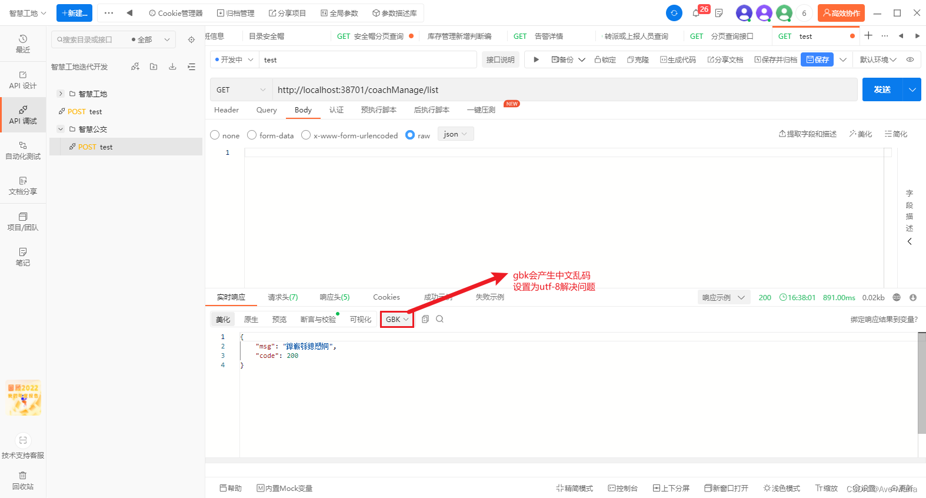Screen dimensions: 926x498
Task: Expand the 智慧工地 folder
Action: pos(60,94)
